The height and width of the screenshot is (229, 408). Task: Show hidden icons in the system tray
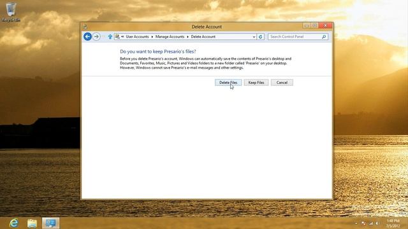coord(356,223)
